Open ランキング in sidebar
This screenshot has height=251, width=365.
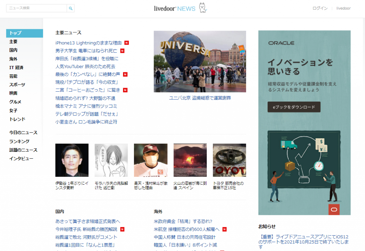click(x=19, y=141)
